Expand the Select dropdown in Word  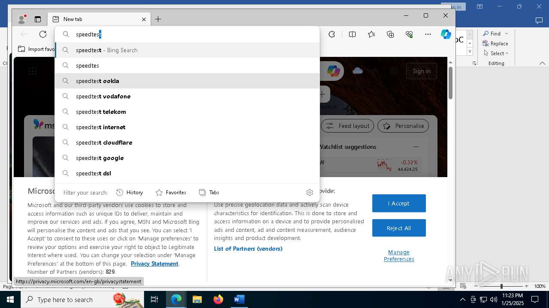point(507,53)
